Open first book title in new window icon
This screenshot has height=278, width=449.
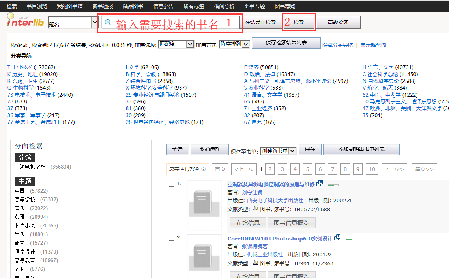click(320, 183)
